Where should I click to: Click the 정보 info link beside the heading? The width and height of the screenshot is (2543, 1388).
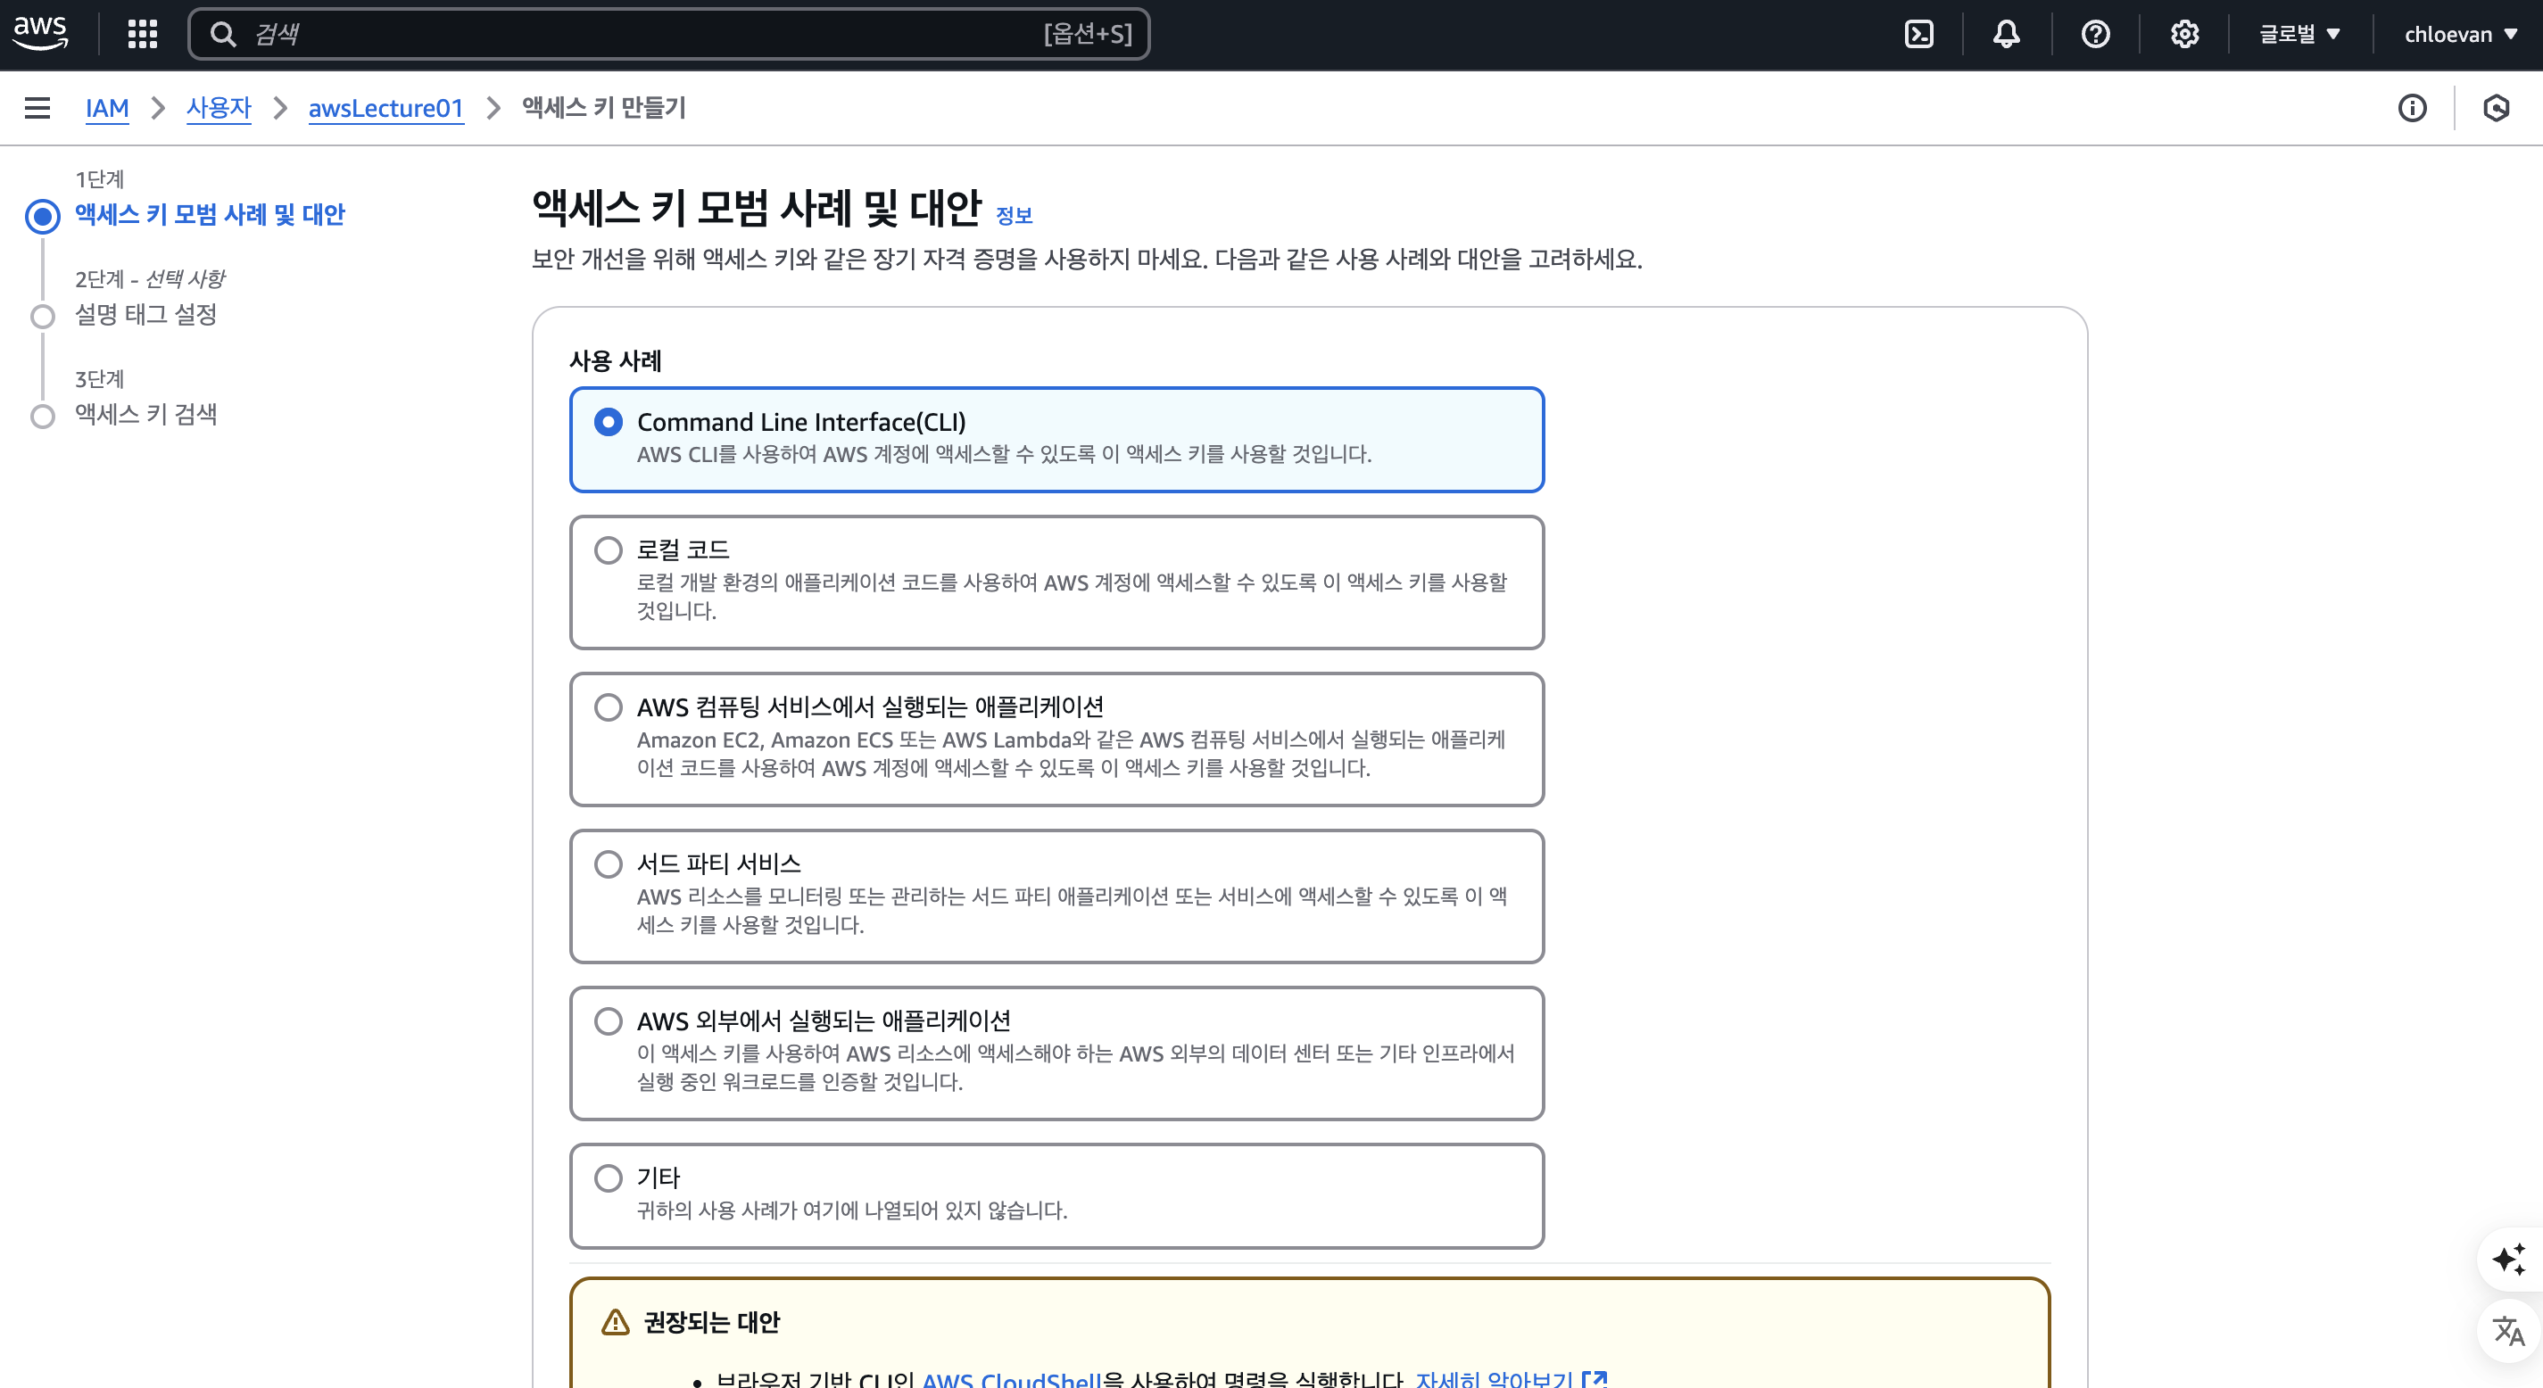point(1014,215)
